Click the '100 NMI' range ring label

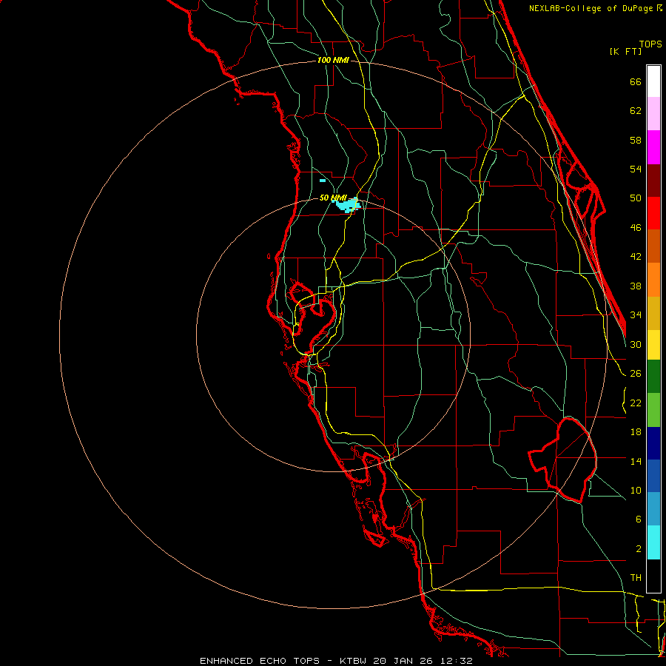[333, 61]
